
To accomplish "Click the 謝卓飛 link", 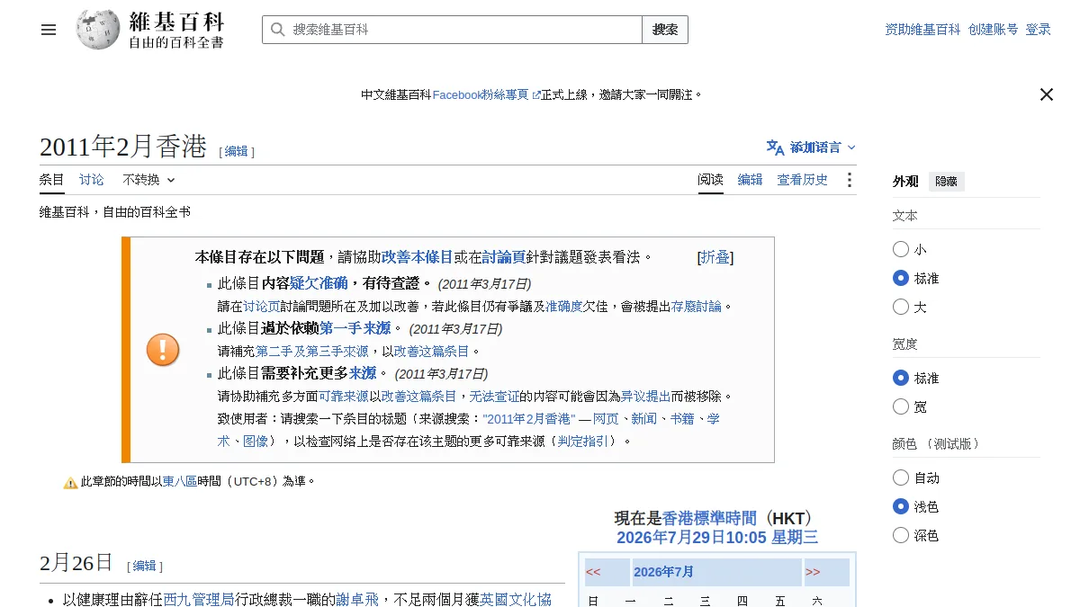I will (357, 599).
